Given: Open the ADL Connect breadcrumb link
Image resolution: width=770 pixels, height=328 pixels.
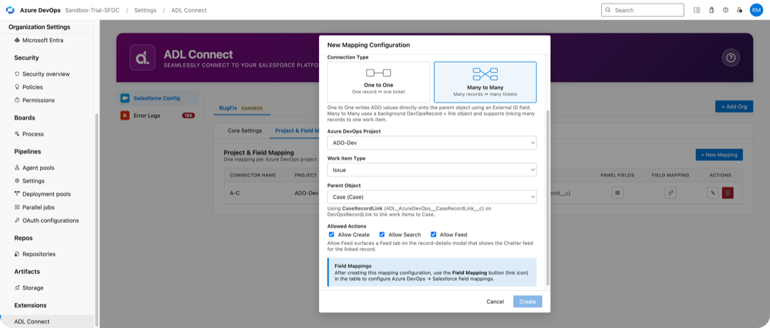Looking at the screenshot, I should pyautogui.click(x=189, y=10).
